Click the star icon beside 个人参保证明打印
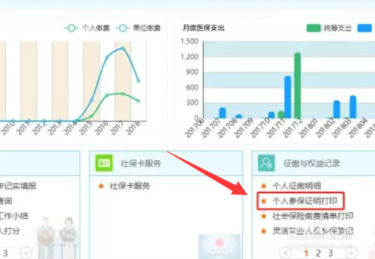Screen dimensions: 375x259 [x=264, y=201]
